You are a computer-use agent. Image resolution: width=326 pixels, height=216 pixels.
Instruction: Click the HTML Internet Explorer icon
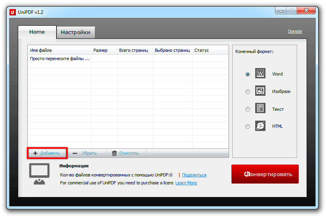click(260, 126)
